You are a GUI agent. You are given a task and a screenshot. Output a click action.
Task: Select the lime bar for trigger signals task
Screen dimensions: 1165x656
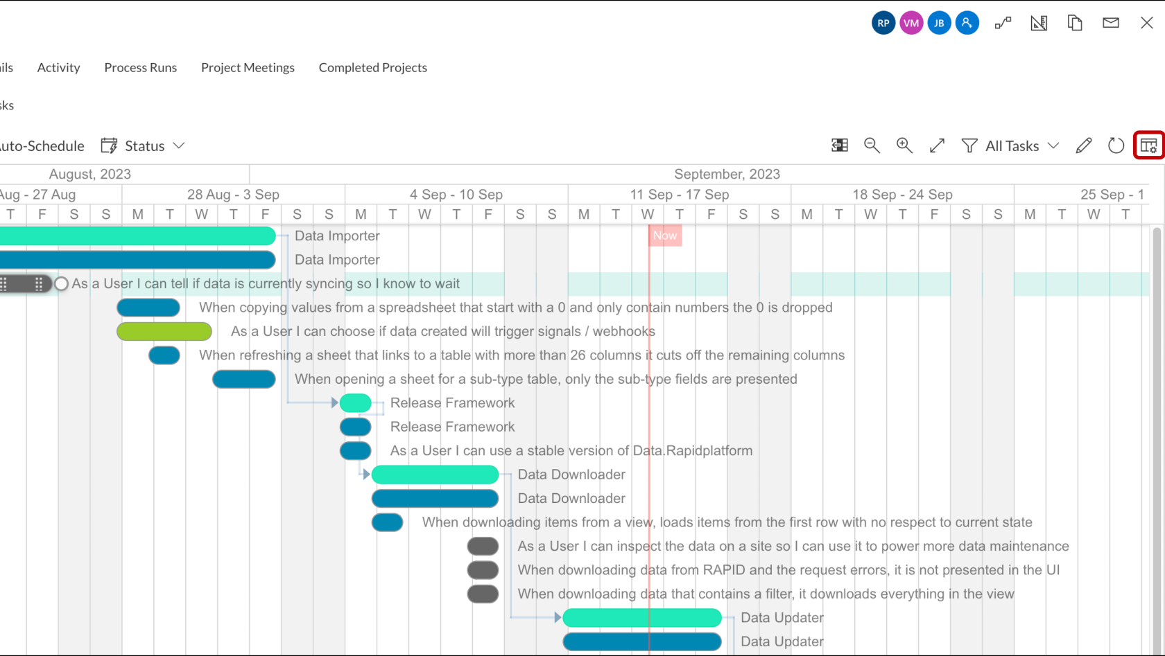(164, 331)
